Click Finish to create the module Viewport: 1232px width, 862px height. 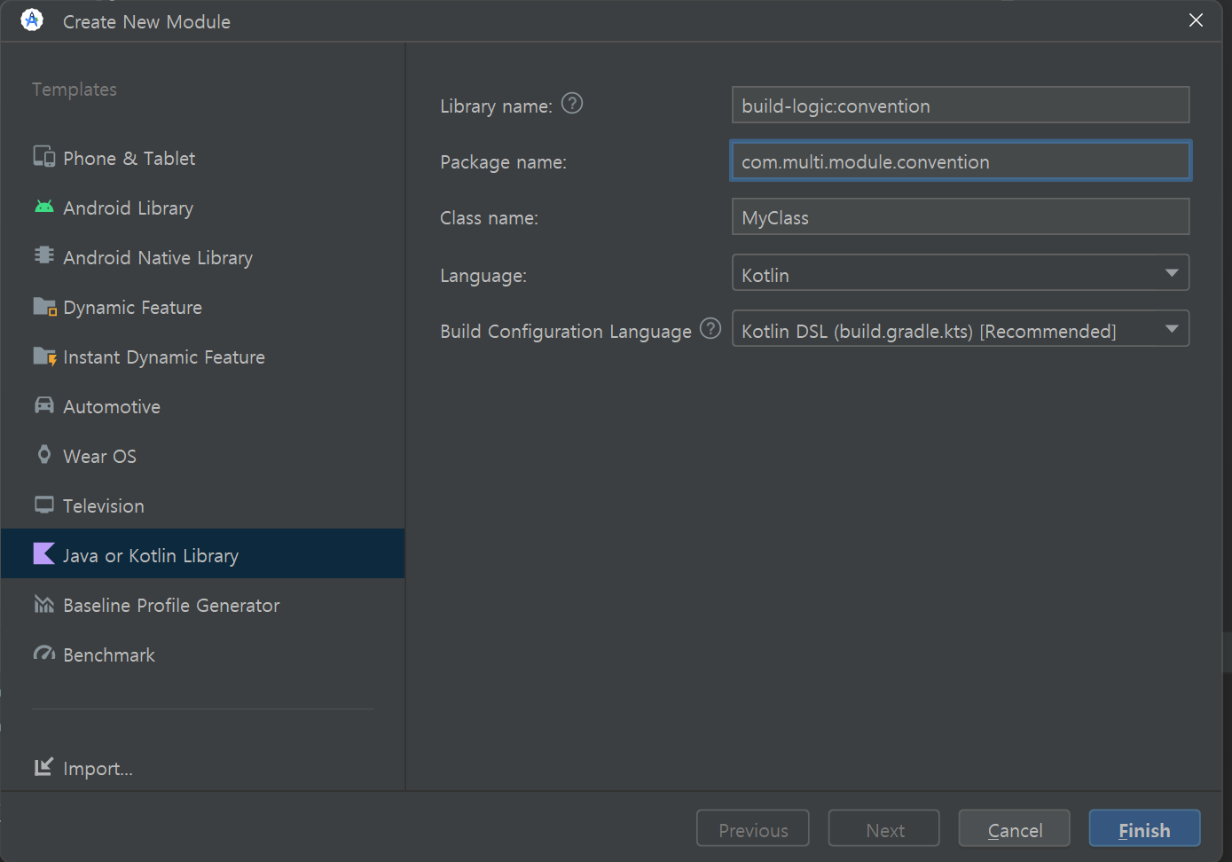pos(1144,829)
